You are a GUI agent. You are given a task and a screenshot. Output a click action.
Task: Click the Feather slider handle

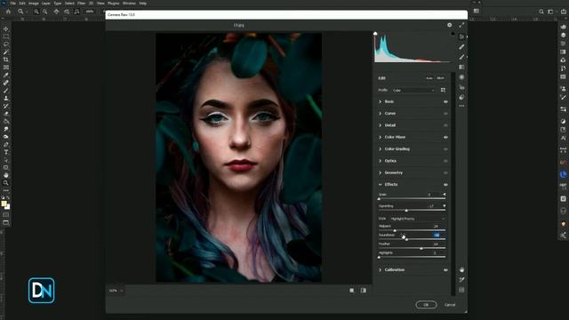[421, 249]
